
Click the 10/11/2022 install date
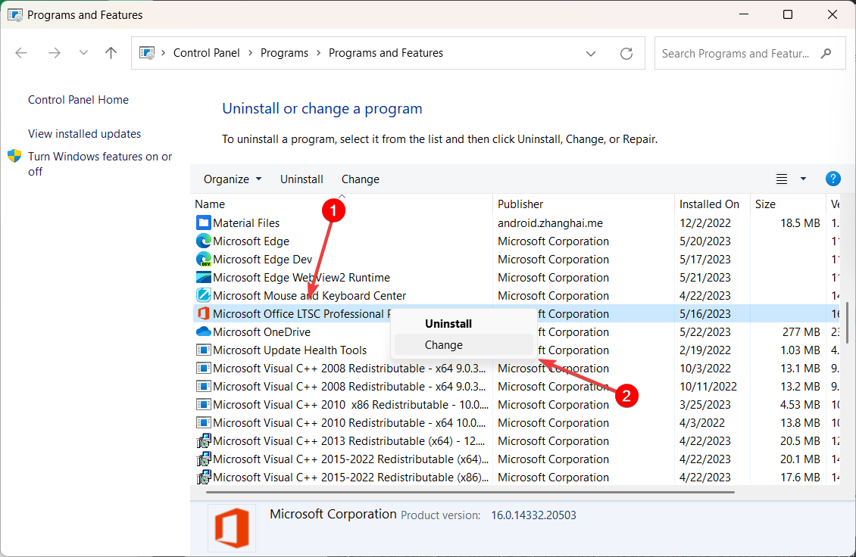[x=708, y=386]
